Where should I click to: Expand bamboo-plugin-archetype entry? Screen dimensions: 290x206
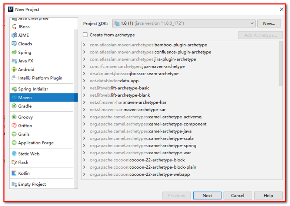tap(84, 45)
